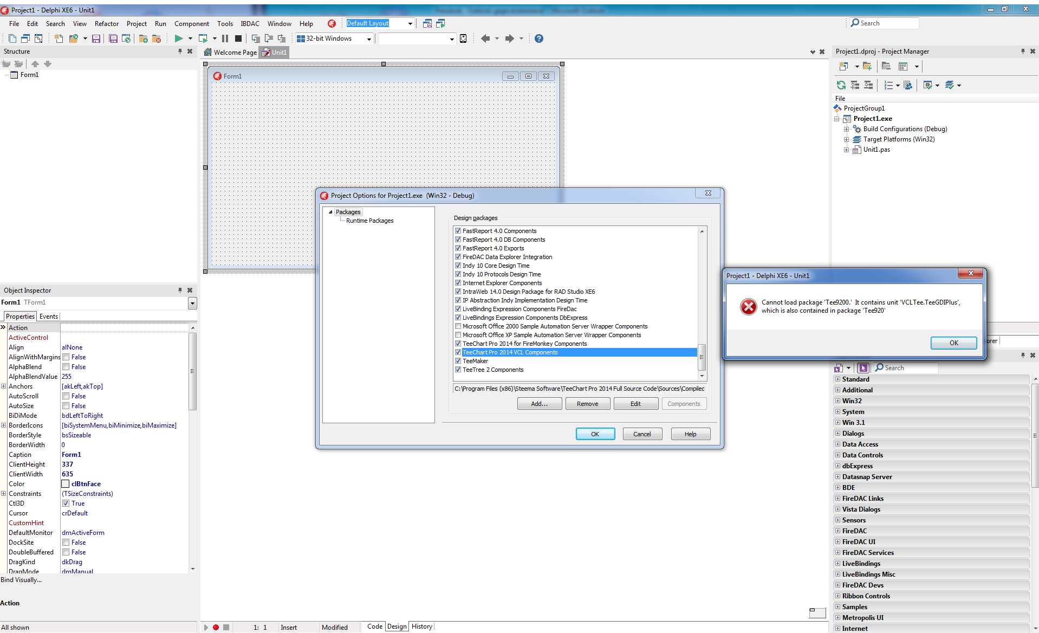Click the forward navigation arrow icon
This screenshot has width=1039, height=633.
[510, 38]
